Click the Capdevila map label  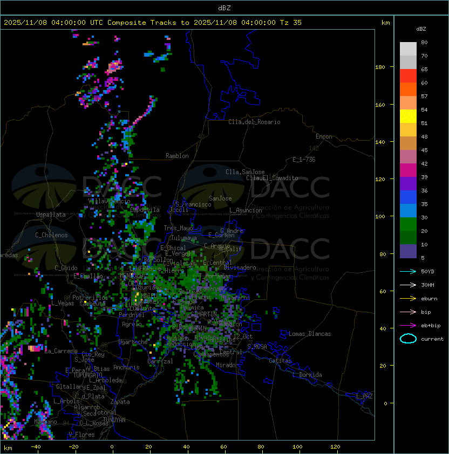click(145, 210)
